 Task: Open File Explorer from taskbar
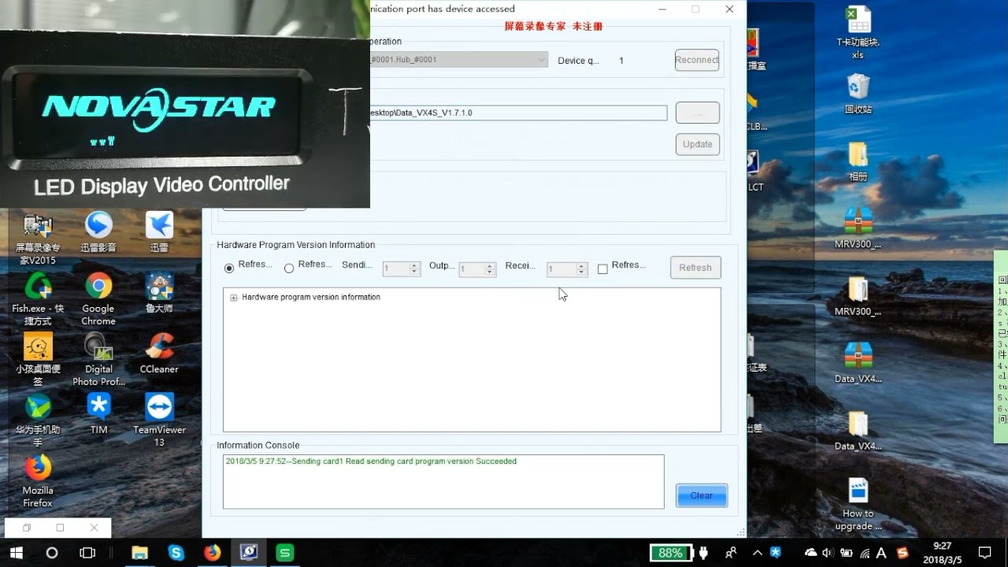click(139, 553)
